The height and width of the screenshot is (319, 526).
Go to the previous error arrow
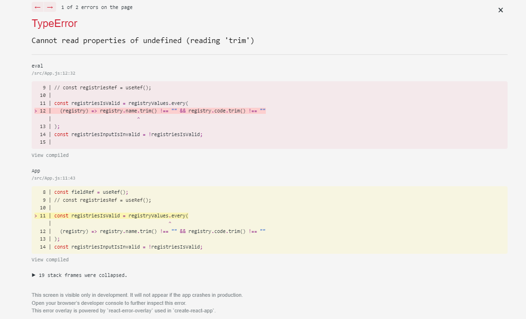pyautogui.click(x=38, y=7)
